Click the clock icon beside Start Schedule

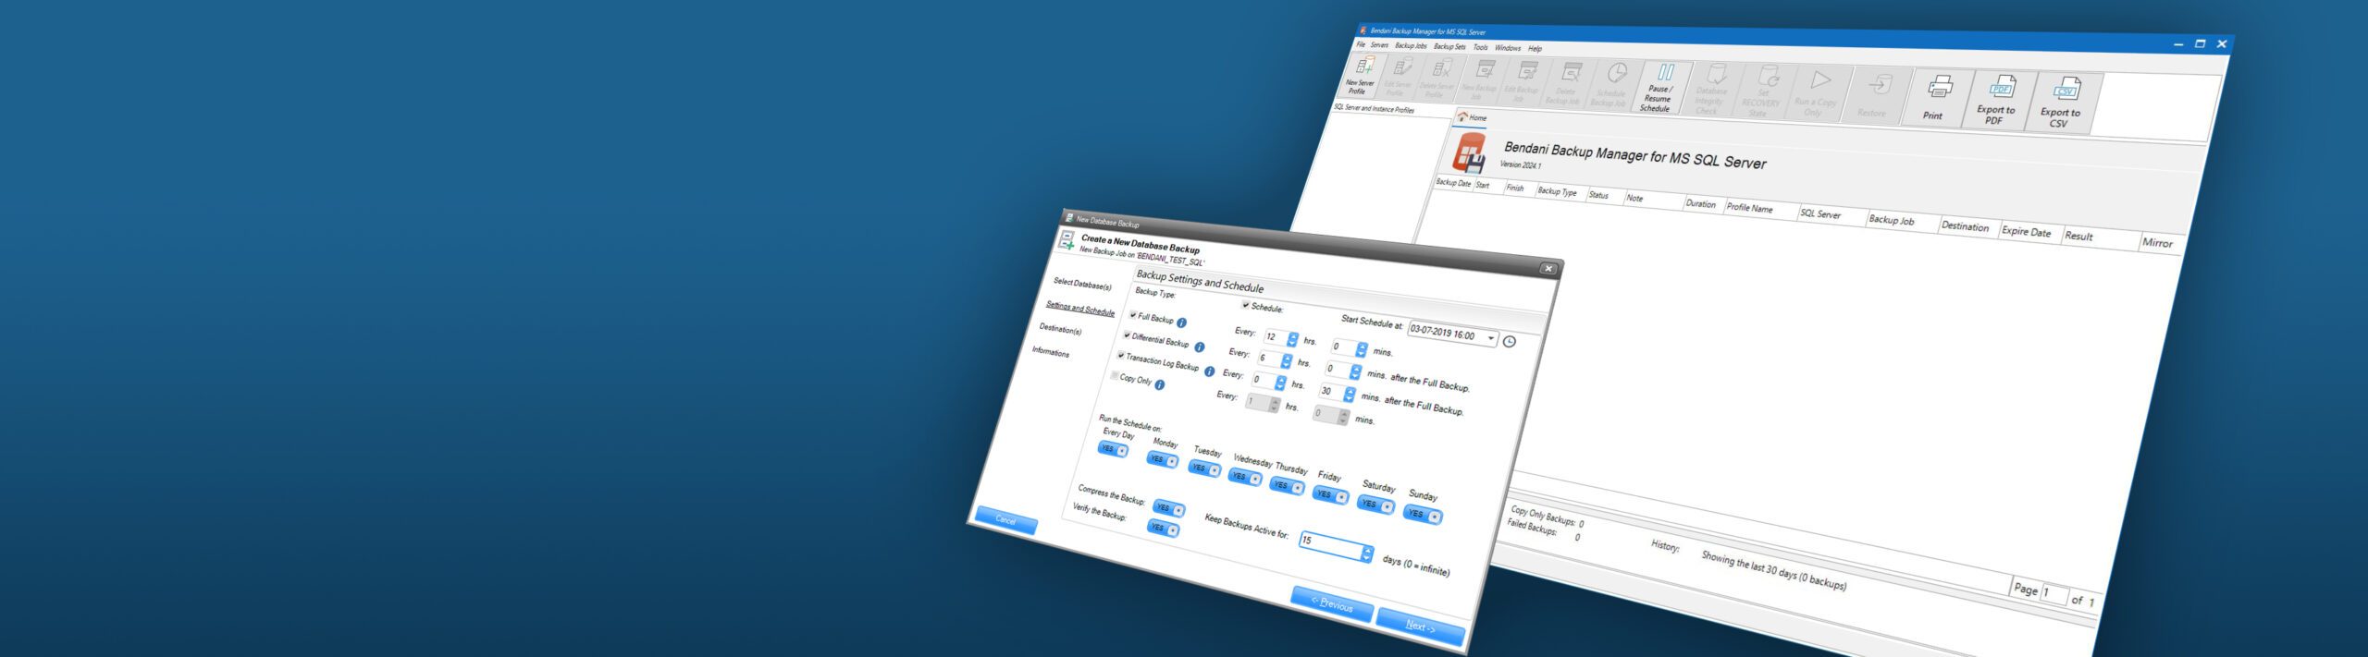pos(1509,342)
